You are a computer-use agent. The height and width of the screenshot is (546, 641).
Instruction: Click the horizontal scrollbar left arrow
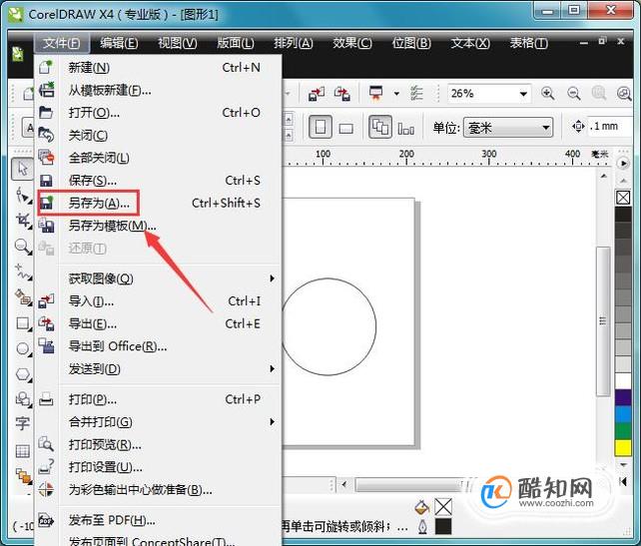tap(344, 485)
